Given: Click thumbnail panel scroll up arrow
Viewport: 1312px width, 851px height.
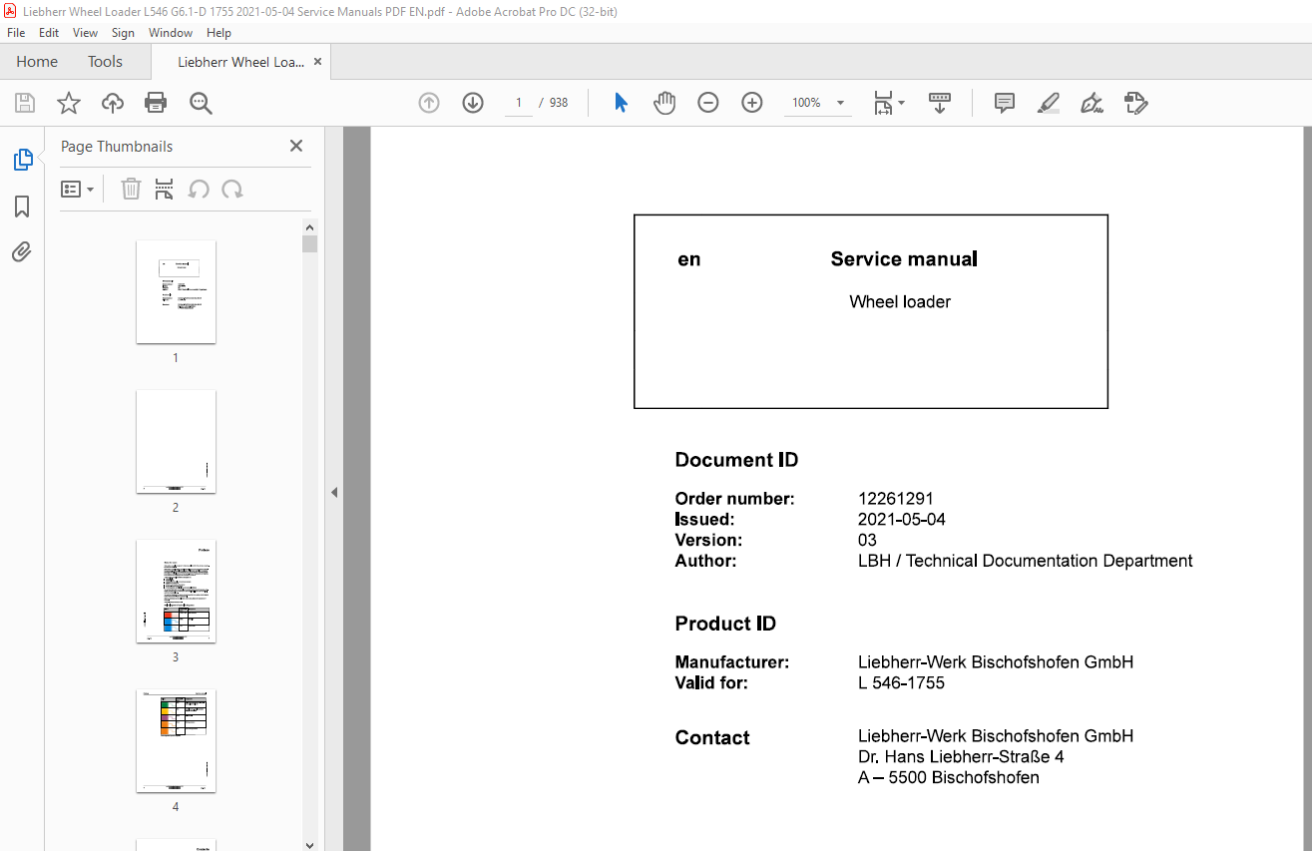Looking at the screenshot, I should click(x=309, y=226).
